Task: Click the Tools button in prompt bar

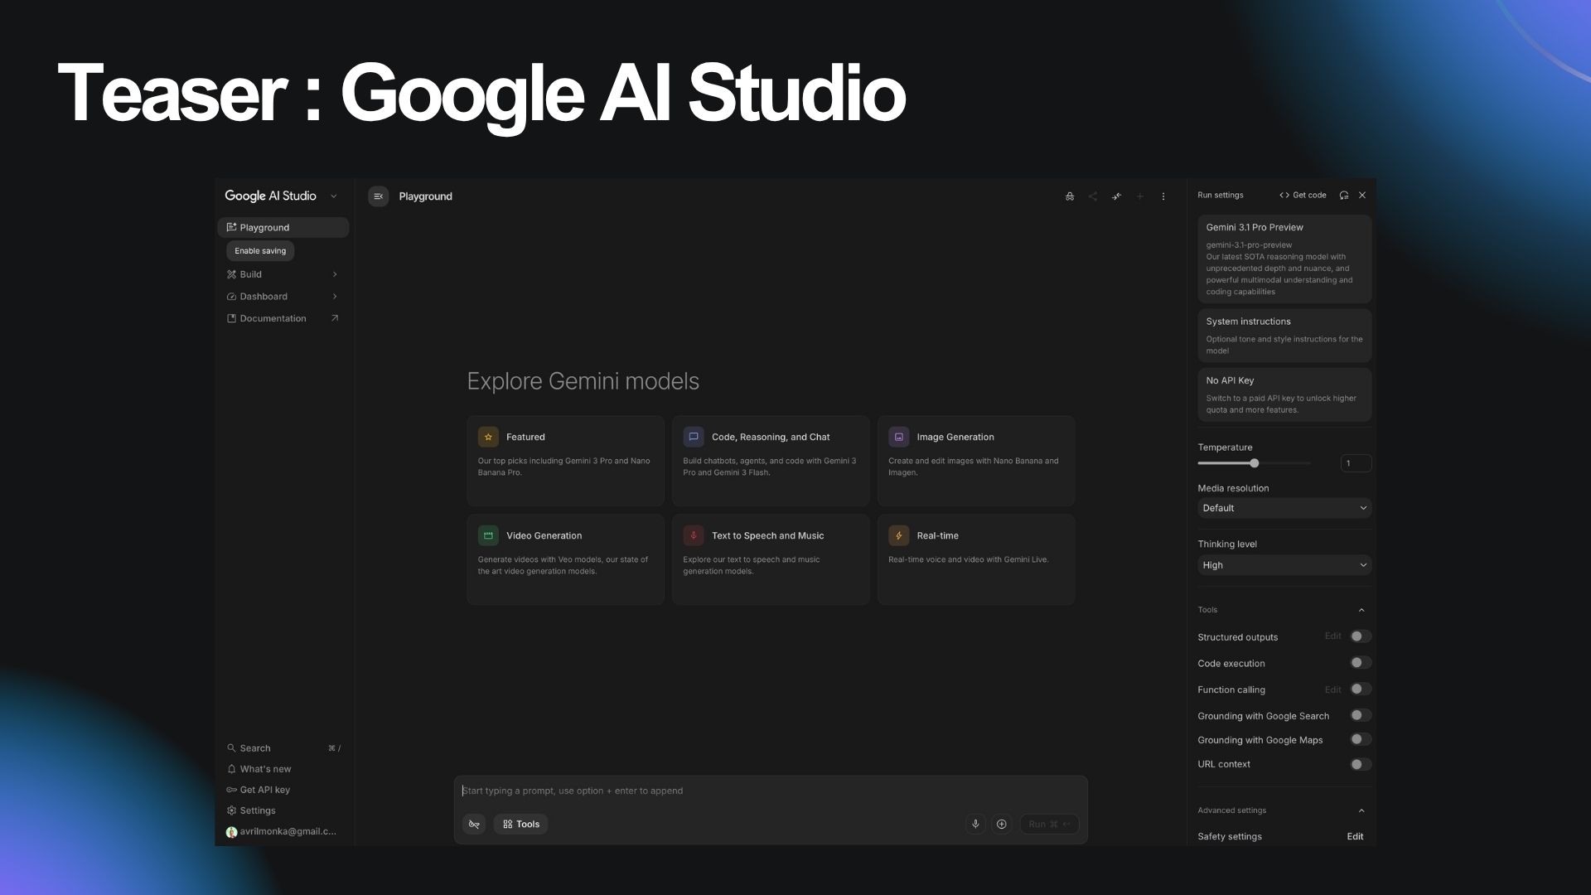Action: [521, 824]
